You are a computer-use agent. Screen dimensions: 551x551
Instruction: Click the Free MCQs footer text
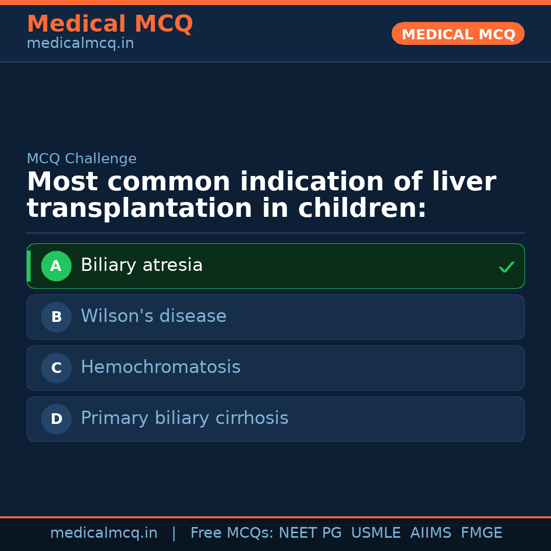tap(232, 533)
